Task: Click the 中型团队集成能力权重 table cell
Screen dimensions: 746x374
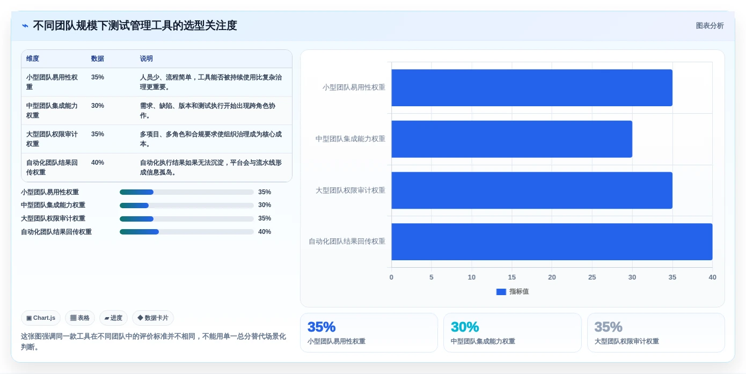Action: point(54,111)
